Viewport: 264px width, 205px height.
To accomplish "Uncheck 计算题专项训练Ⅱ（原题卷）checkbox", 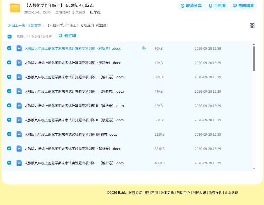I will 9,120.
